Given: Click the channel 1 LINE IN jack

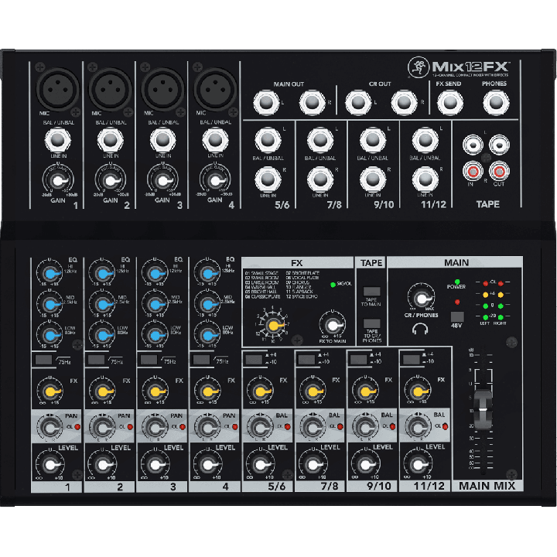Looking at the screenshot, I should click(57, 140).
